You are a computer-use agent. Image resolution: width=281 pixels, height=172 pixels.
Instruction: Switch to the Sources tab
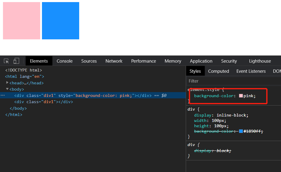coord(89,61)
